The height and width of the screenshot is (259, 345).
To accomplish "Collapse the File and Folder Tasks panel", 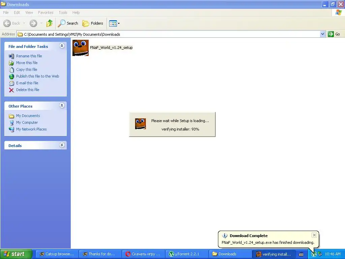I will coord(62,46).
